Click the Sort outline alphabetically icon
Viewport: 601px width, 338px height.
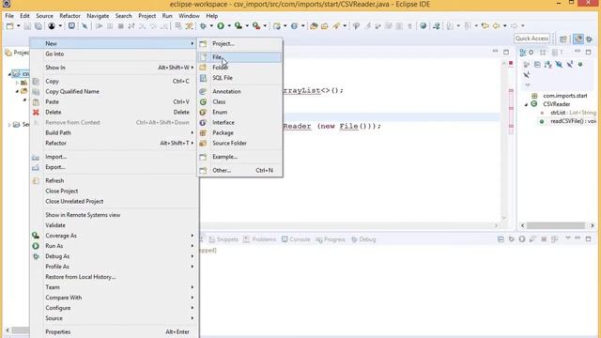pyautogui.click(x=548, y=65)
